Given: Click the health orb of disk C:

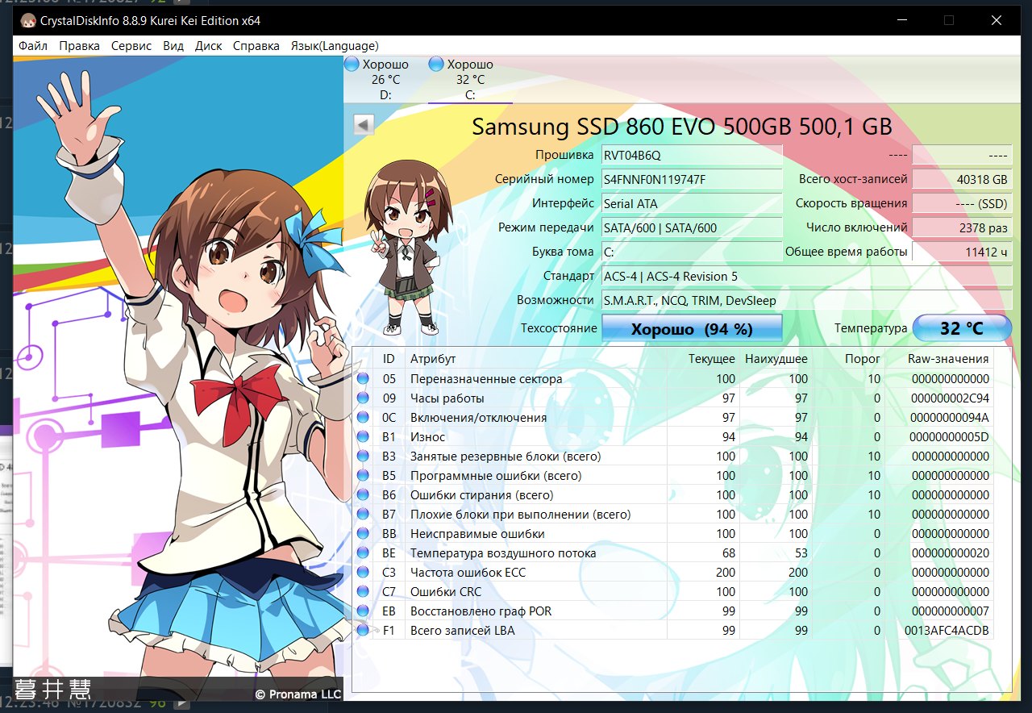Looking at the screenshot, I should (436, 65).
